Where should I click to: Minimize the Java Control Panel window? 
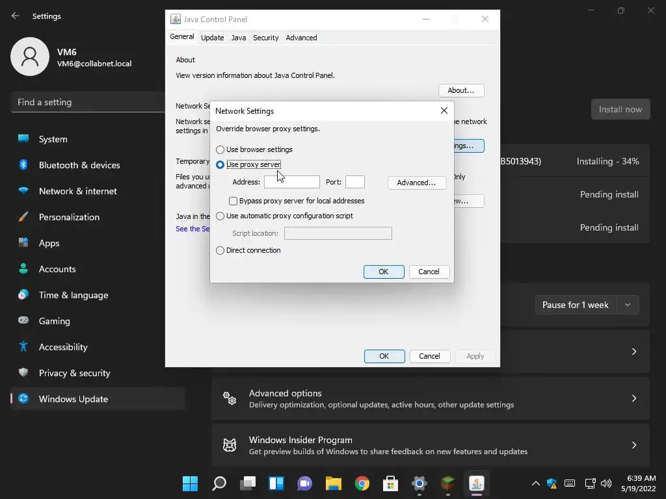(x=426, y=19)
